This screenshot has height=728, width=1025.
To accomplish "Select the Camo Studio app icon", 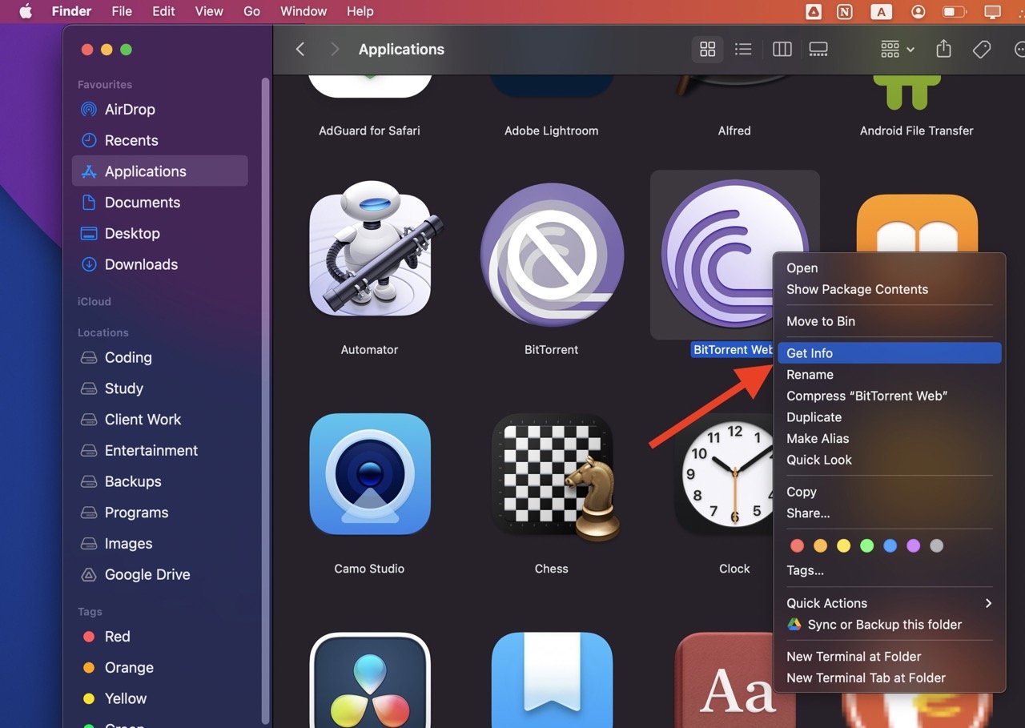I will (370, 474).
